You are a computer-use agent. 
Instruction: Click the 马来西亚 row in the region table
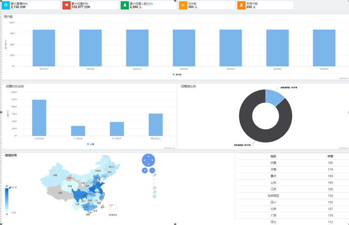(x=293, y=196)
